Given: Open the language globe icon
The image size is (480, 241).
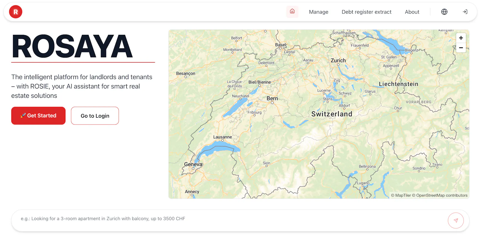Looking at the screenshot, I should (444, 12).
